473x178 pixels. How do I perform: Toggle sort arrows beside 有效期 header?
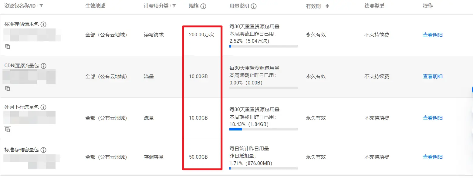[327, 6]
